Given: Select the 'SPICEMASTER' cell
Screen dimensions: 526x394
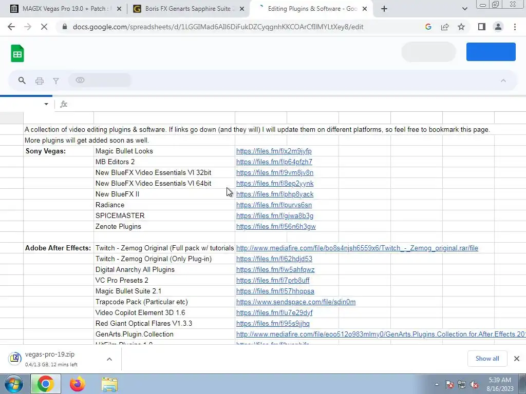Looking at the screenshot, I should tap(164, 216).
